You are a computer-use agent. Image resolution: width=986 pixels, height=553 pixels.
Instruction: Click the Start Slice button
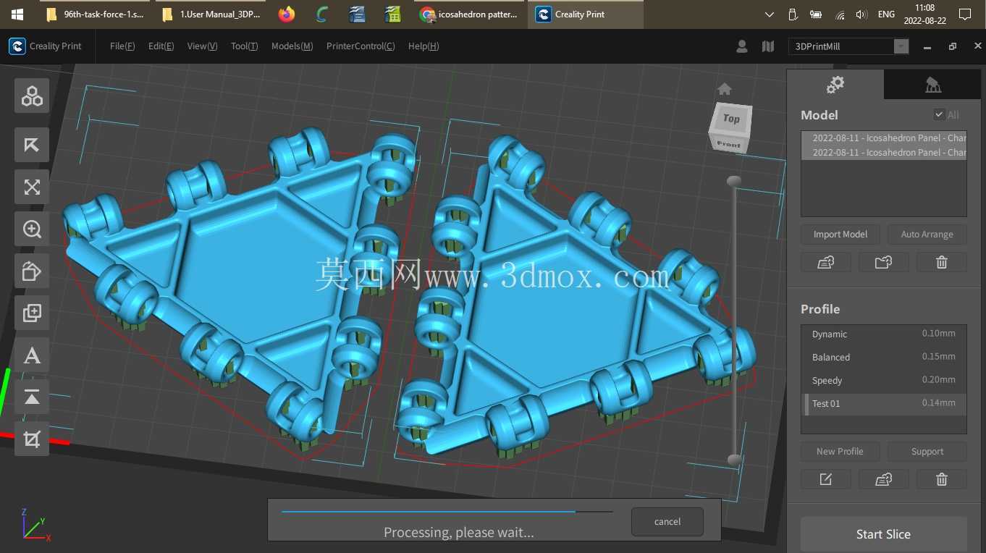883,534
